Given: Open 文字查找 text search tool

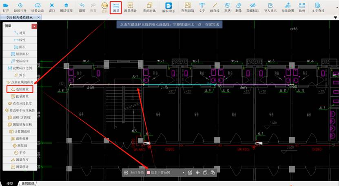Looking at the screenshot, I should [318, 7].
